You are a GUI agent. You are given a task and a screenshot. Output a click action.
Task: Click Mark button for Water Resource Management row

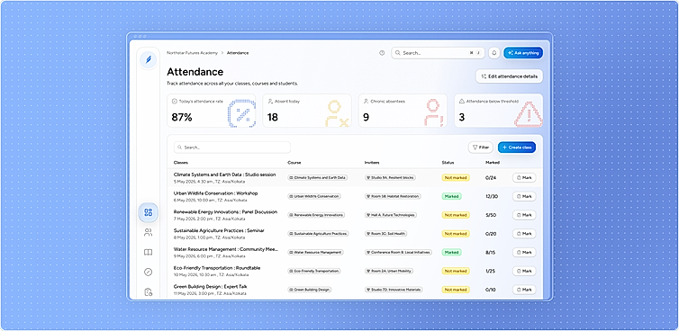524,252
